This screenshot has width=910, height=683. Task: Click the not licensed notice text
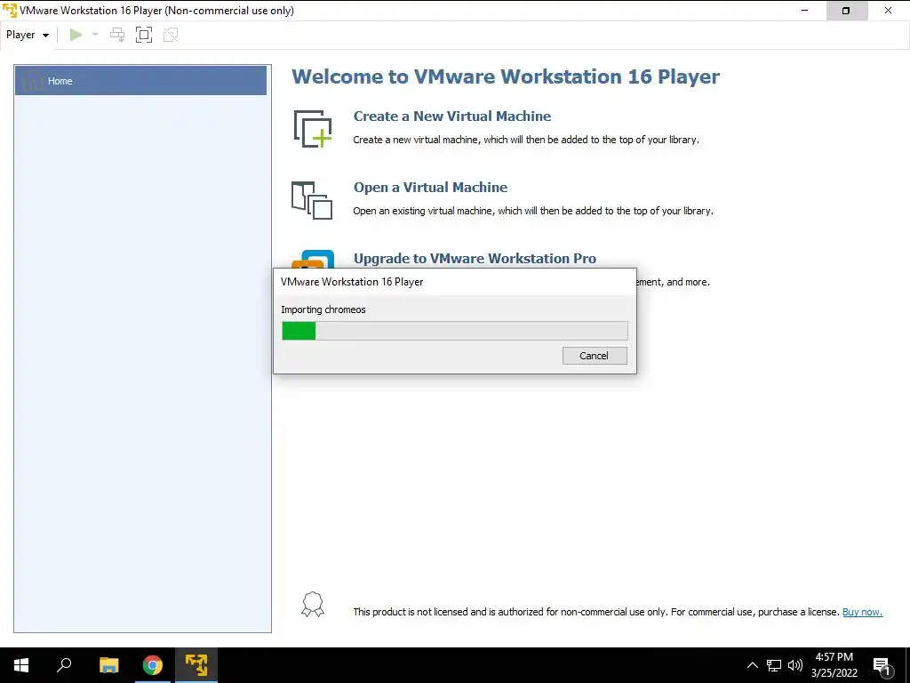coord(596,612)
